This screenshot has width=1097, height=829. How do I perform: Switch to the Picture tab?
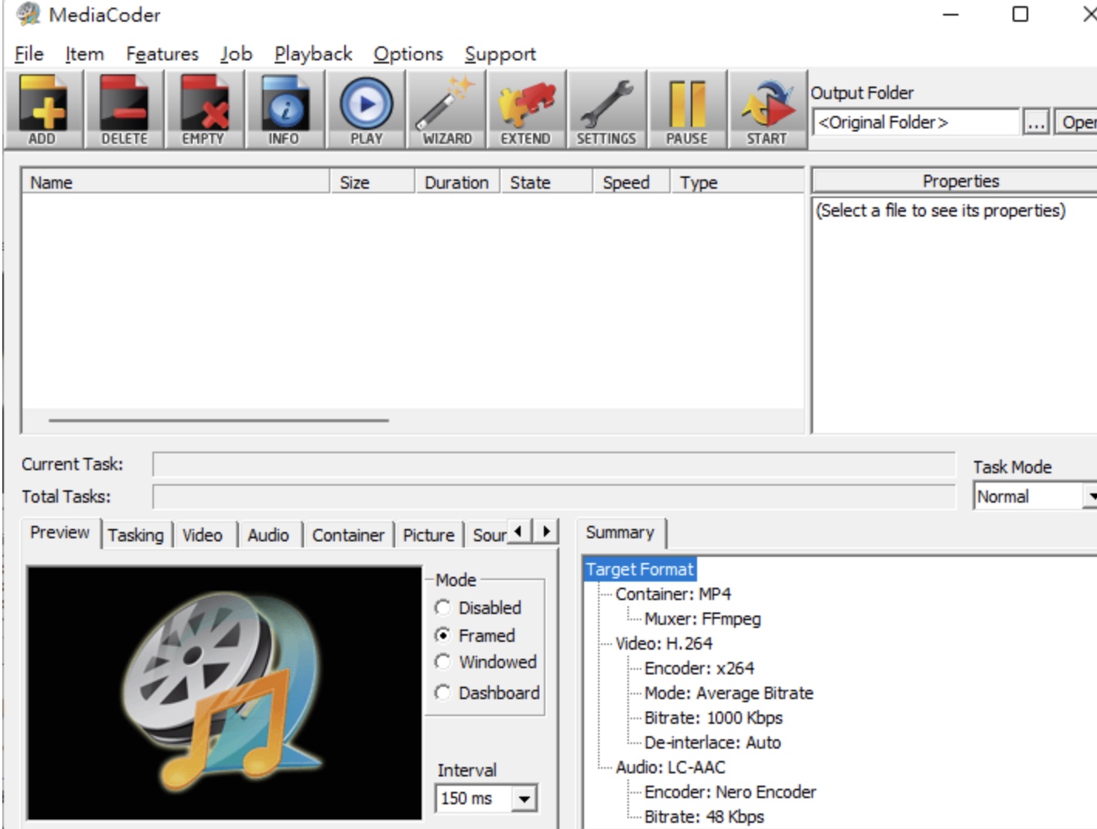pyautogui.click(x=429, y=535)
